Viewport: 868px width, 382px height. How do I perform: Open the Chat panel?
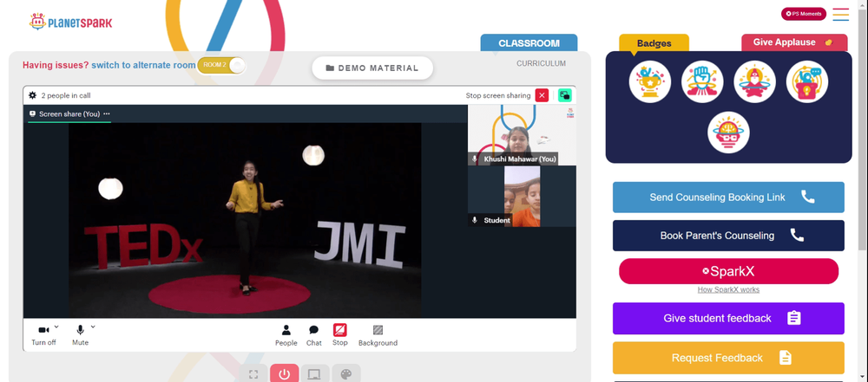(314, 335)
